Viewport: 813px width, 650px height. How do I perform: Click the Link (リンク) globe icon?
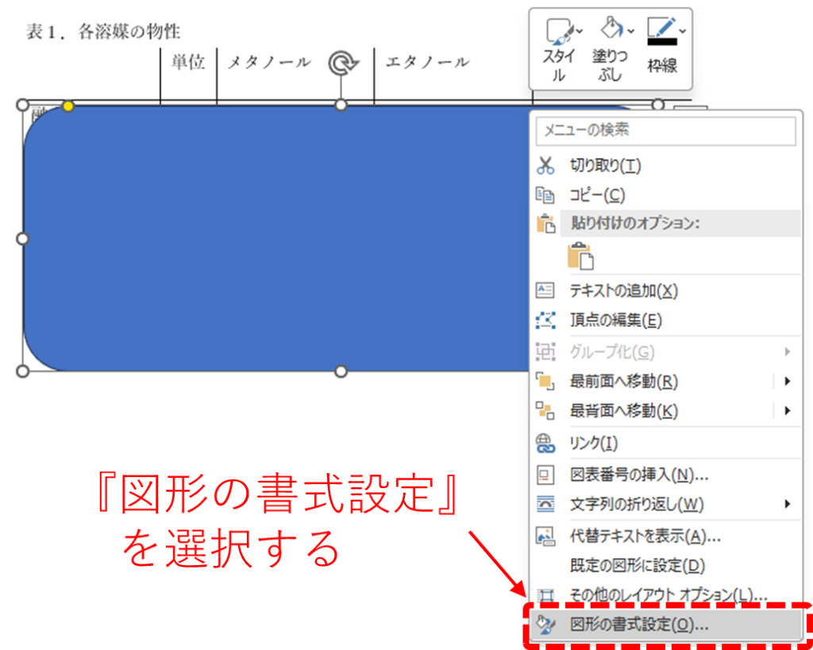pos(545,443)
